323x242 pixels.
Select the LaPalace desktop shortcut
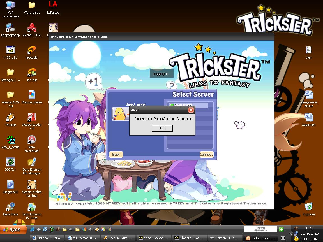(53, 8)
